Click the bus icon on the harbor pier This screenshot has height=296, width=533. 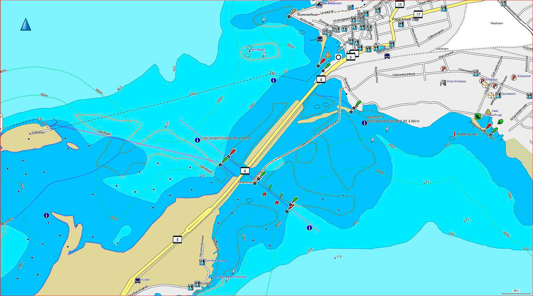point(320,39)
